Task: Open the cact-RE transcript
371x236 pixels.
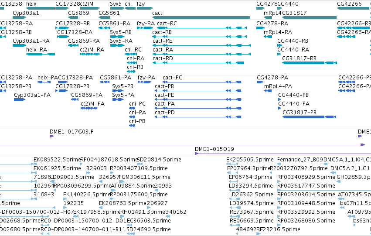Action: tap(201, 45)
